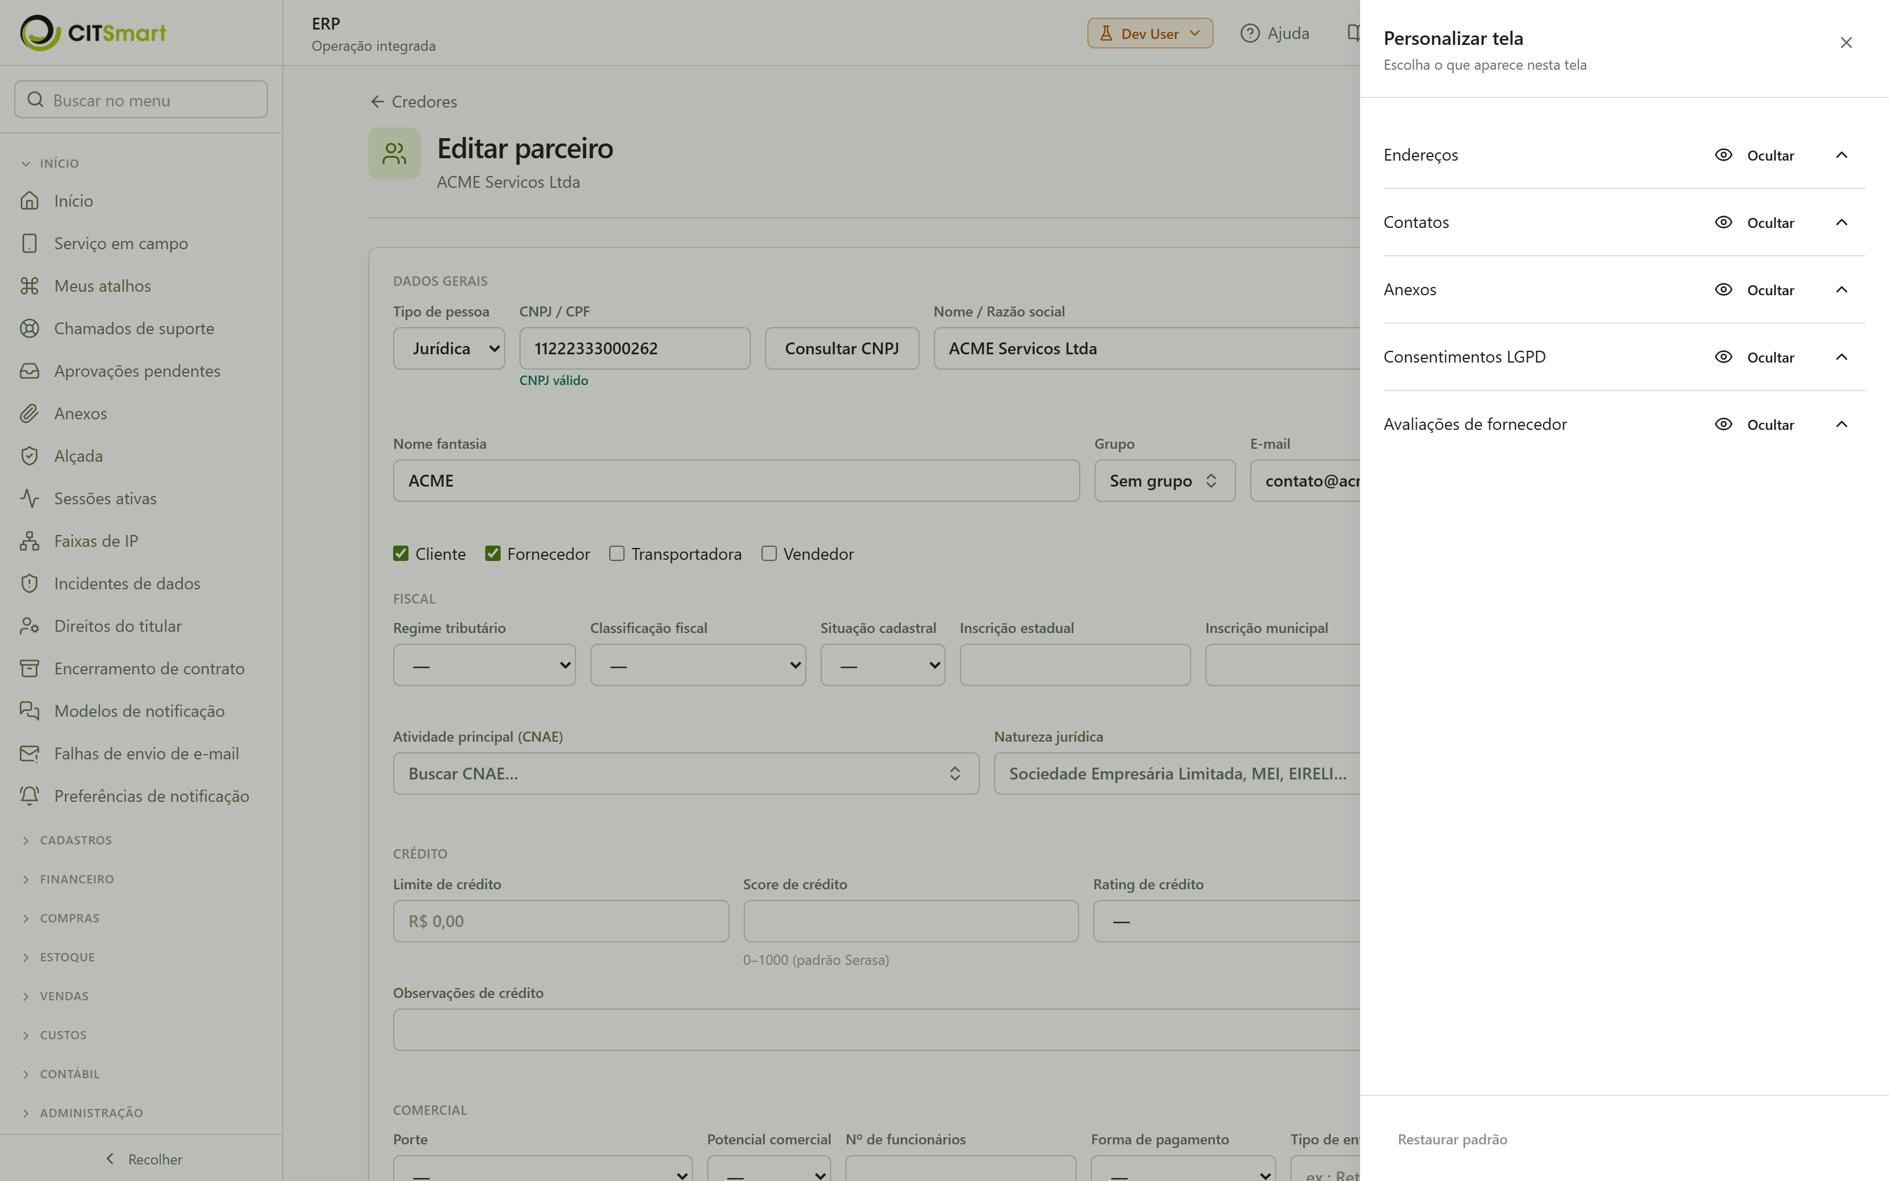
Task: Click the Anexos paperclip icon in sidebar
Action: (x=30, y=414)
